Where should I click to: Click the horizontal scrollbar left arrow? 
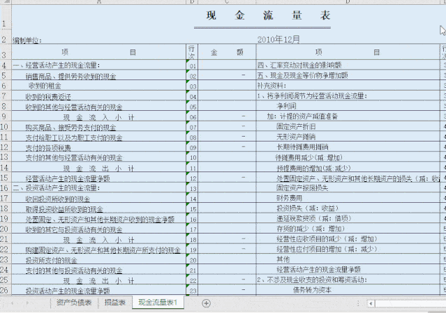pos(371,304)
